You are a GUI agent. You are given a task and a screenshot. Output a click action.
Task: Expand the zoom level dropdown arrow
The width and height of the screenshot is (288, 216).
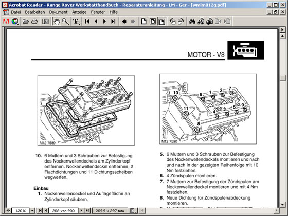32,210
